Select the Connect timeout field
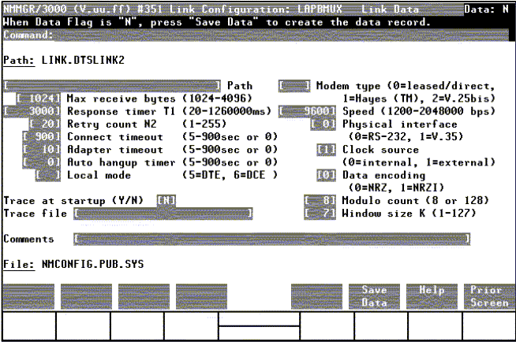Image resolution: width=516 pixels, height=342 pixels. click(x=42, y=137)
